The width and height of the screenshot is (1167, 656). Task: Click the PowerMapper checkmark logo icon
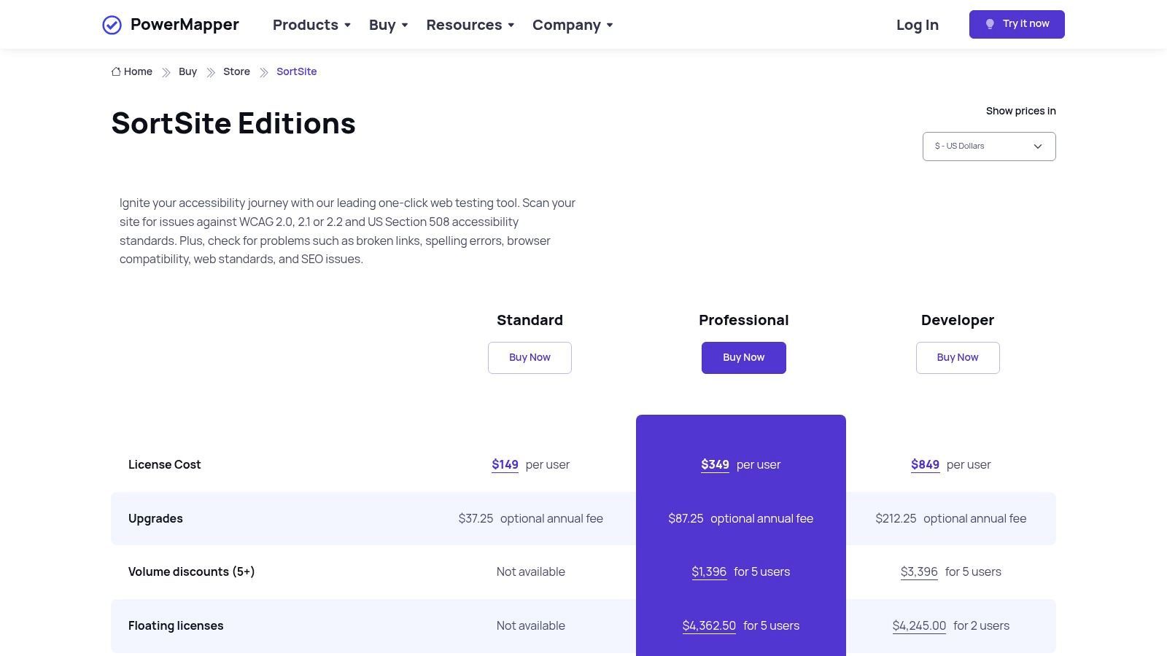click(112, 24)
